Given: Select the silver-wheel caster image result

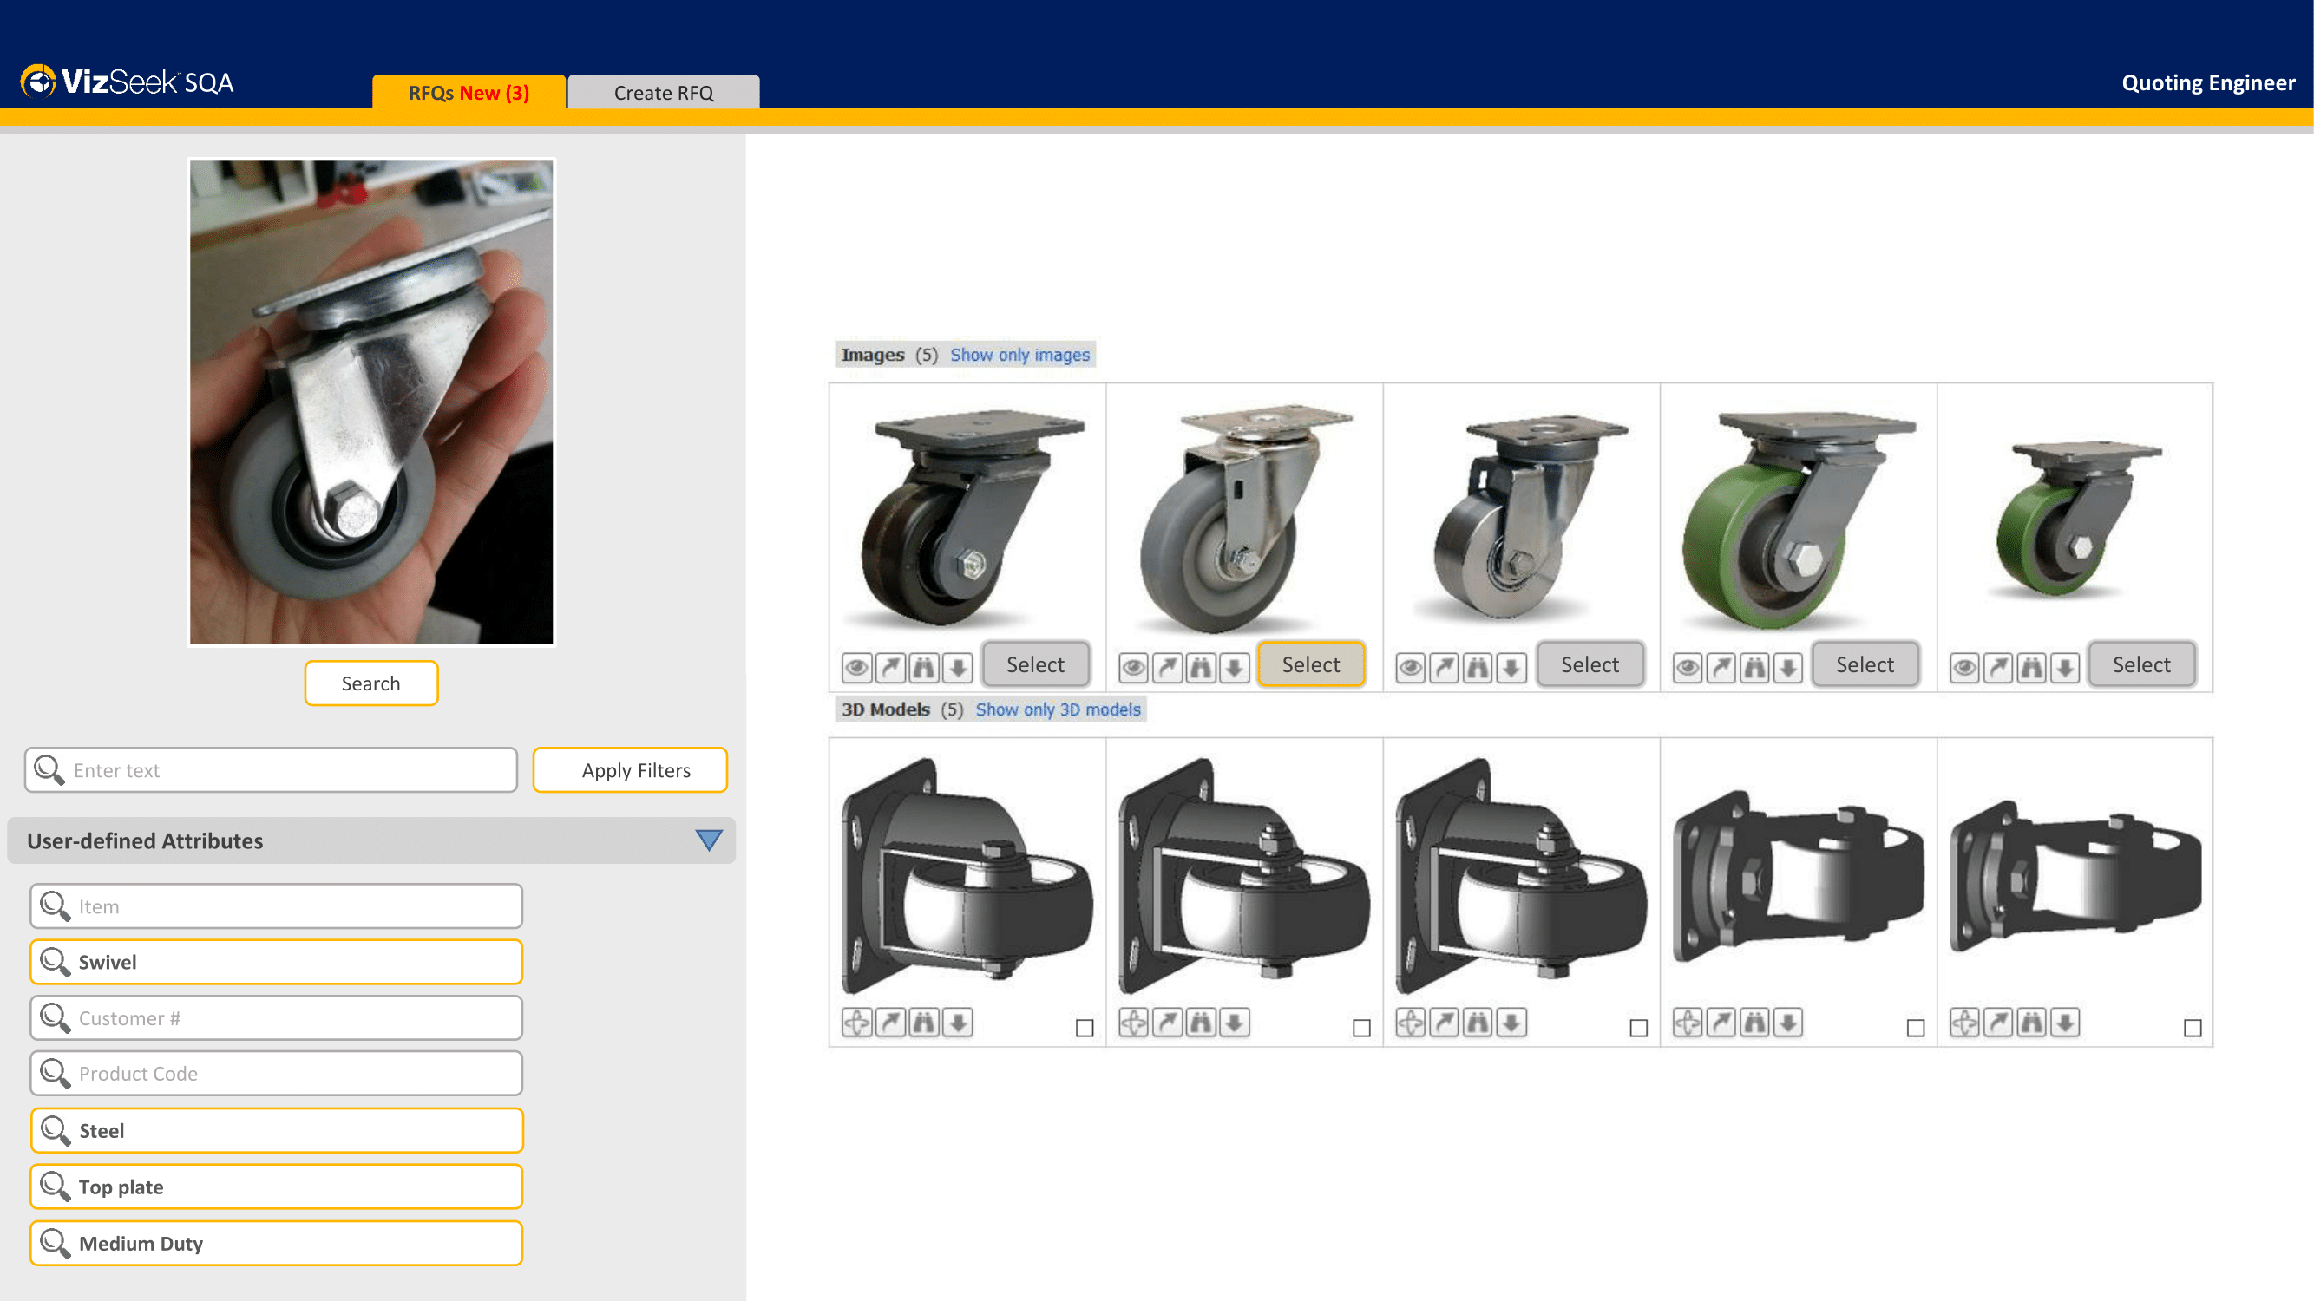Looking at the screenshot, I should tap(1590, 664).
